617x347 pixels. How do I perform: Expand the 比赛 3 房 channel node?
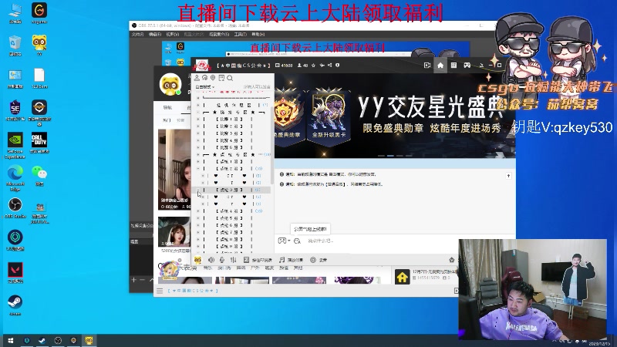198,133
